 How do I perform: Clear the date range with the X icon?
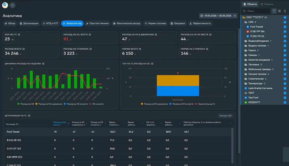235,16
